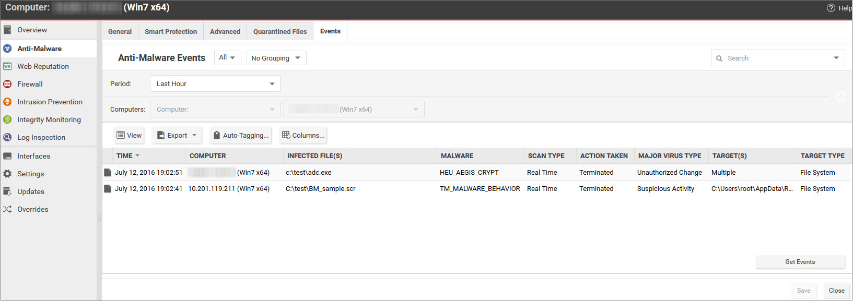This screenshot has width=853, height=301.
Task: Expand the 'No Grouping' dropdown
Action: coord(276,58)
